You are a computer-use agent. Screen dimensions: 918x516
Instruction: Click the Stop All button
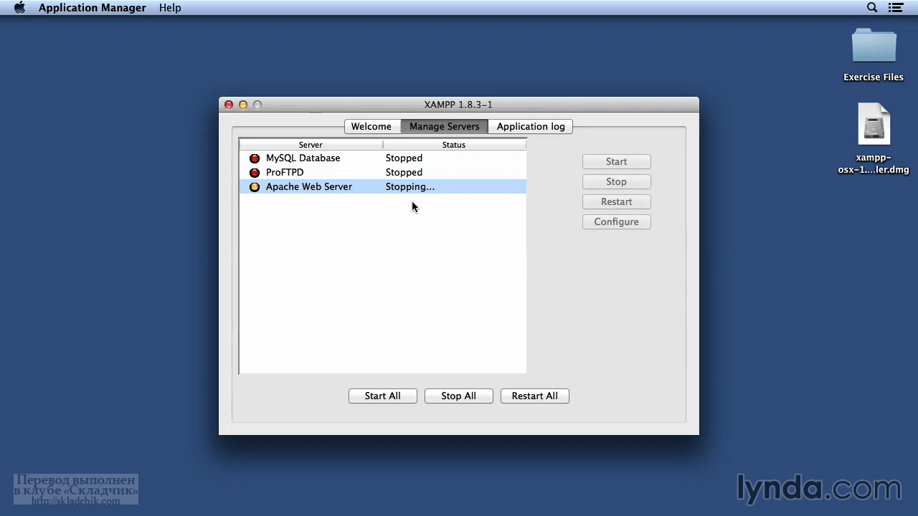459,396
